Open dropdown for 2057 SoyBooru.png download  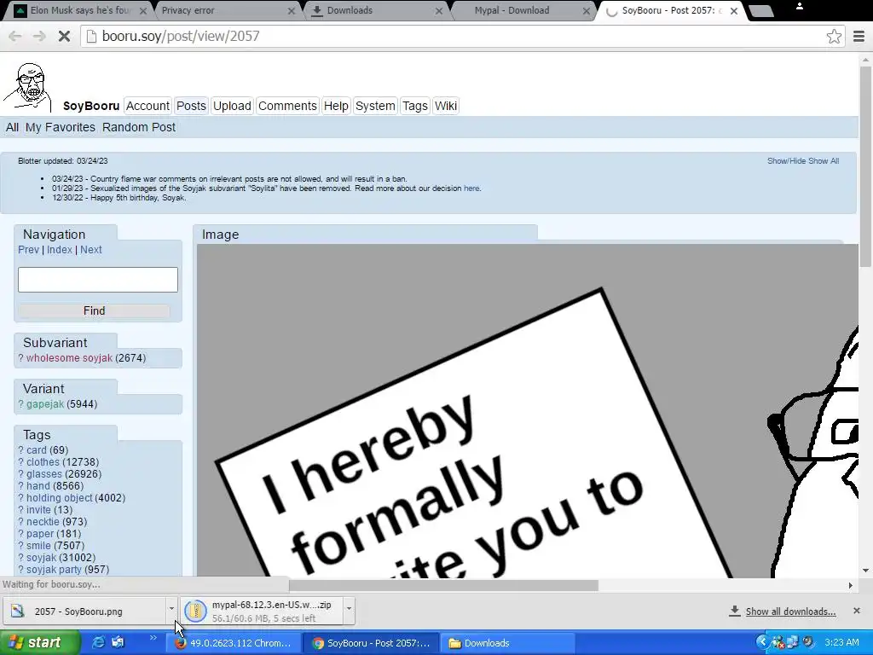[171, 609]
